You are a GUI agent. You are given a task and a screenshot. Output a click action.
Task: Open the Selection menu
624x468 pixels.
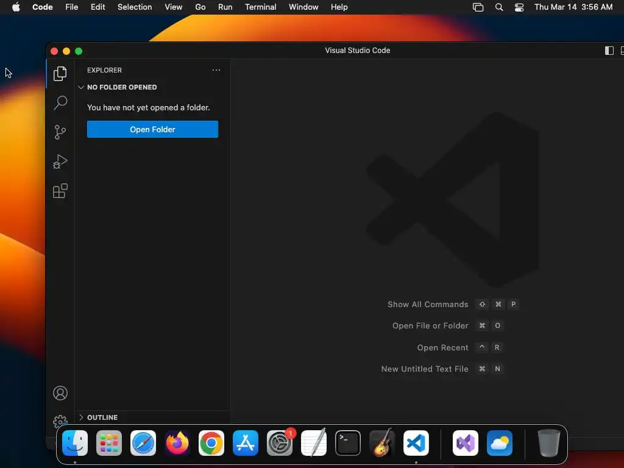click(x=135, y=7)
